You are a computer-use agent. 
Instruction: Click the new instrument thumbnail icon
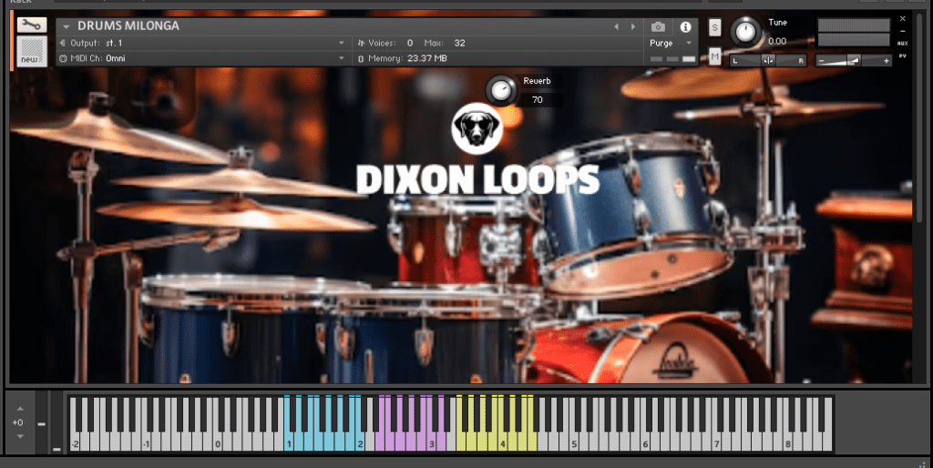point(32,51)
